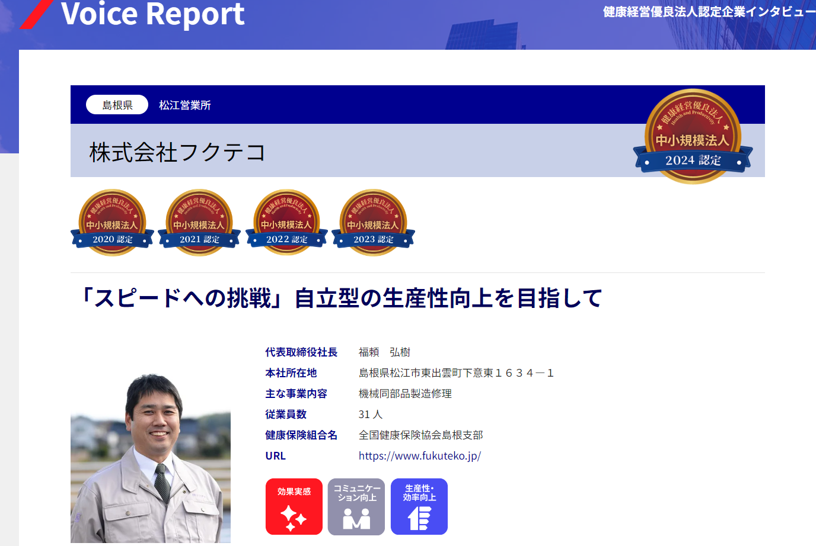Click the 松江営業所 office label
This screenshot has width=816, height=546.
pyautogui.click(x=185, y=105)
